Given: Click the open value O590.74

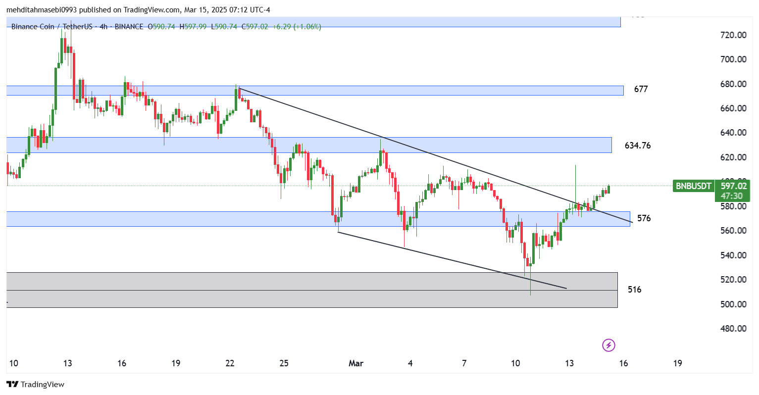Looking at the screenshot, I should [161, 27].
